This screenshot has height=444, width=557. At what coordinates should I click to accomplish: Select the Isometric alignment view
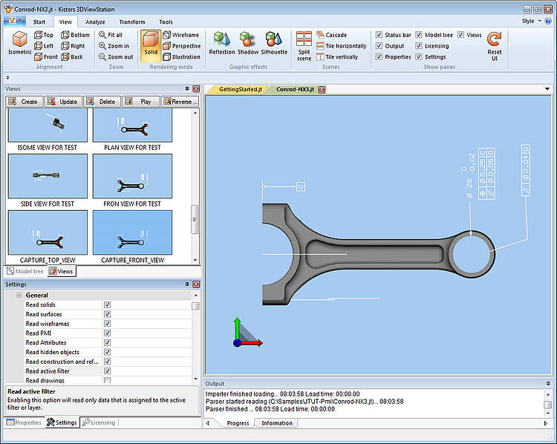coord(20,43)
